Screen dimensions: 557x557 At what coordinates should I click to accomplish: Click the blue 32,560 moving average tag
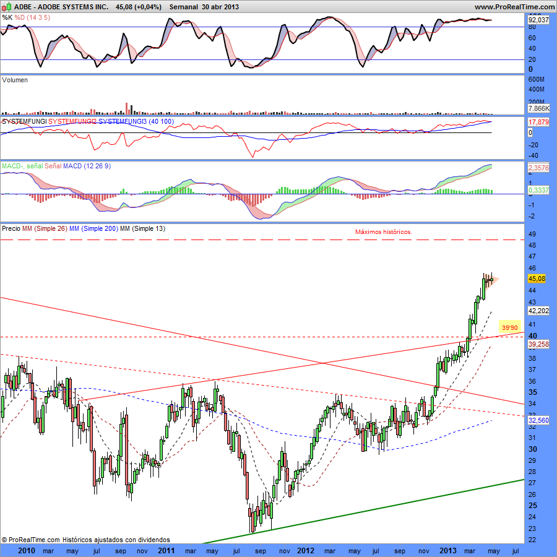coord(538,420)
